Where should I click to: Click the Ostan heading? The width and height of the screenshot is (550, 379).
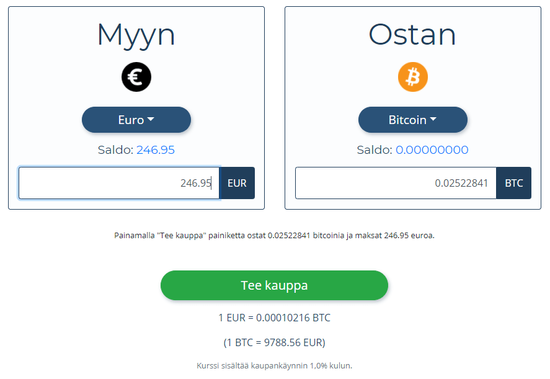[413, 35]
